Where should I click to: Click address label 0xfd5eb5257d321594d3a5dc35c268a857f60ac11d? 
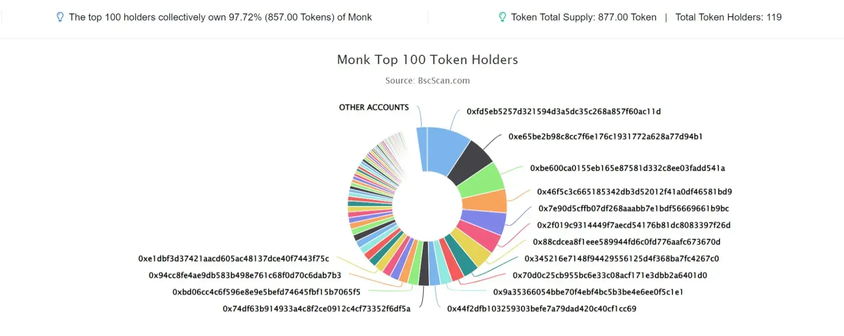click(564, 112)
